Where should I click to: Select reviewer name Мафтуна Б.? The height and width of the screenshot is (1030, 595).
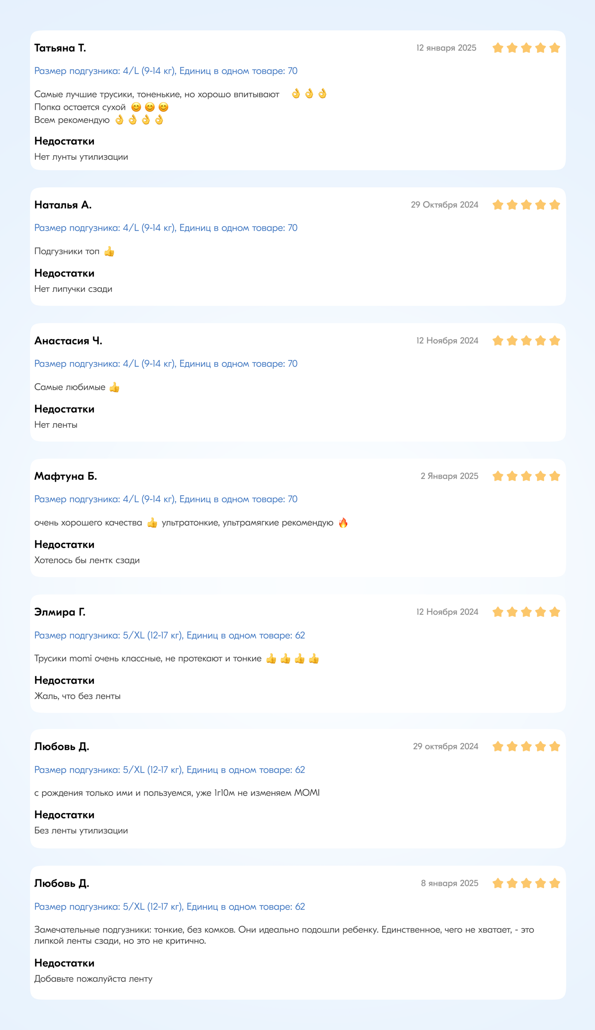pyautogui.click(x=66, y=476)
